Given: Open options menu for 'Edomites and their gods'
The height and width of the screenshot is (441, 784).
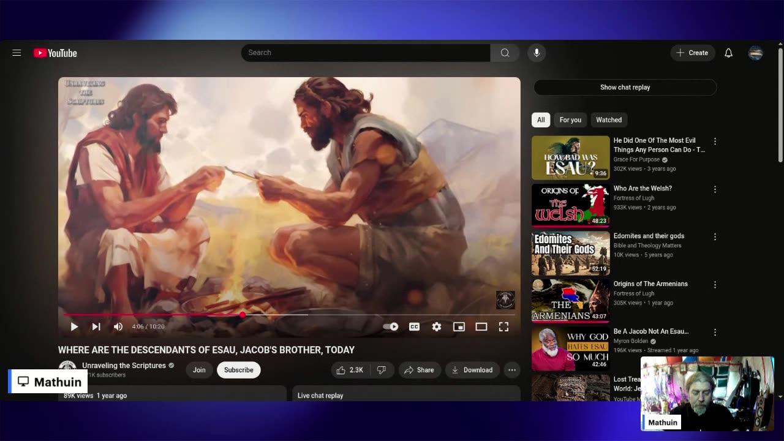Looking at the screenshot, I should point(715,237).
